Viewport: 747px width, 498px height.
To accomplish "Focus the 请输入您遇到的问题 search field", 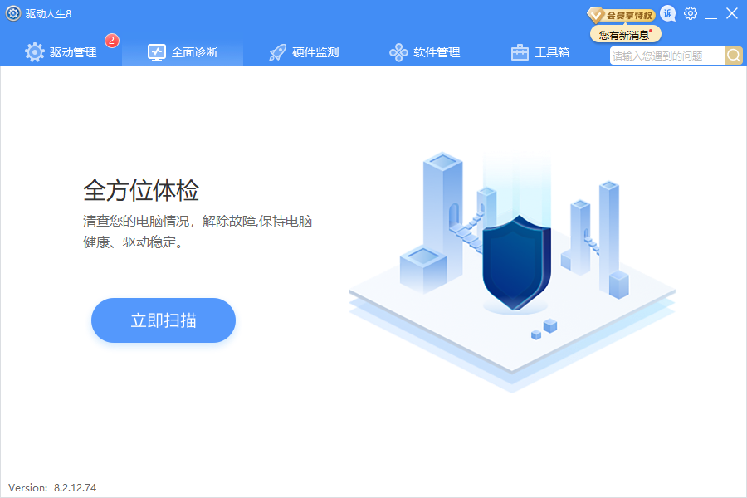I will tap(666, 56).
